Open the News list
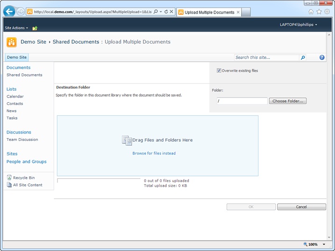 pos(11,111)
